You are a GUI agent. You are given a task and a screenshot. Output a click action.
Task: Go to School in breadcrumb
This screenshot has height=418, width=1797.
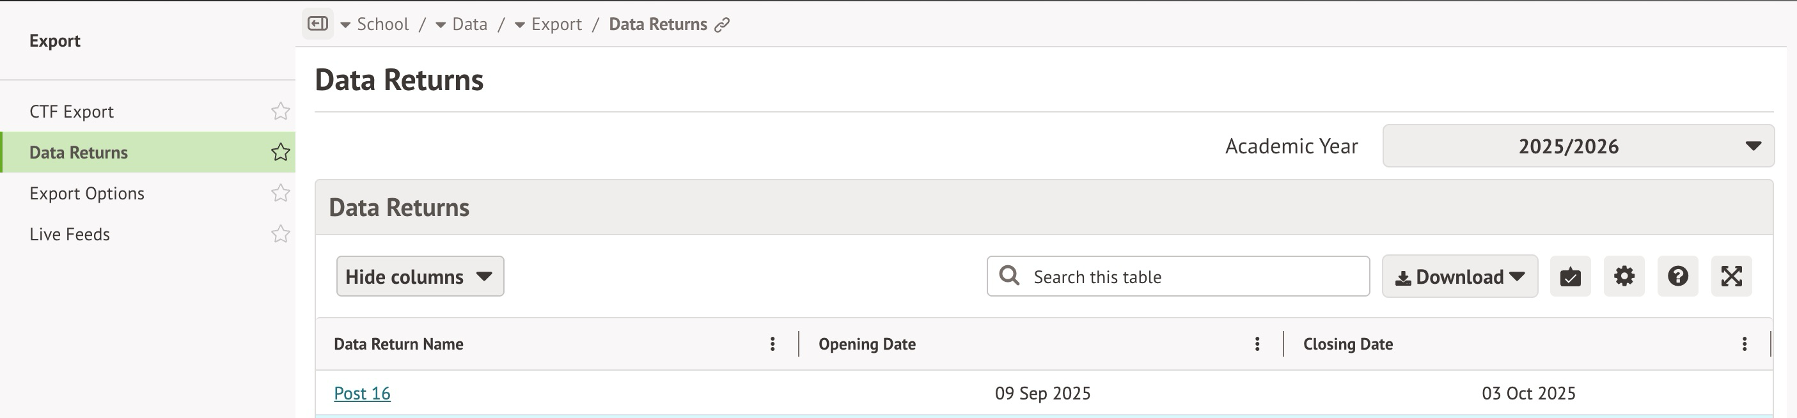coord(382,24)
